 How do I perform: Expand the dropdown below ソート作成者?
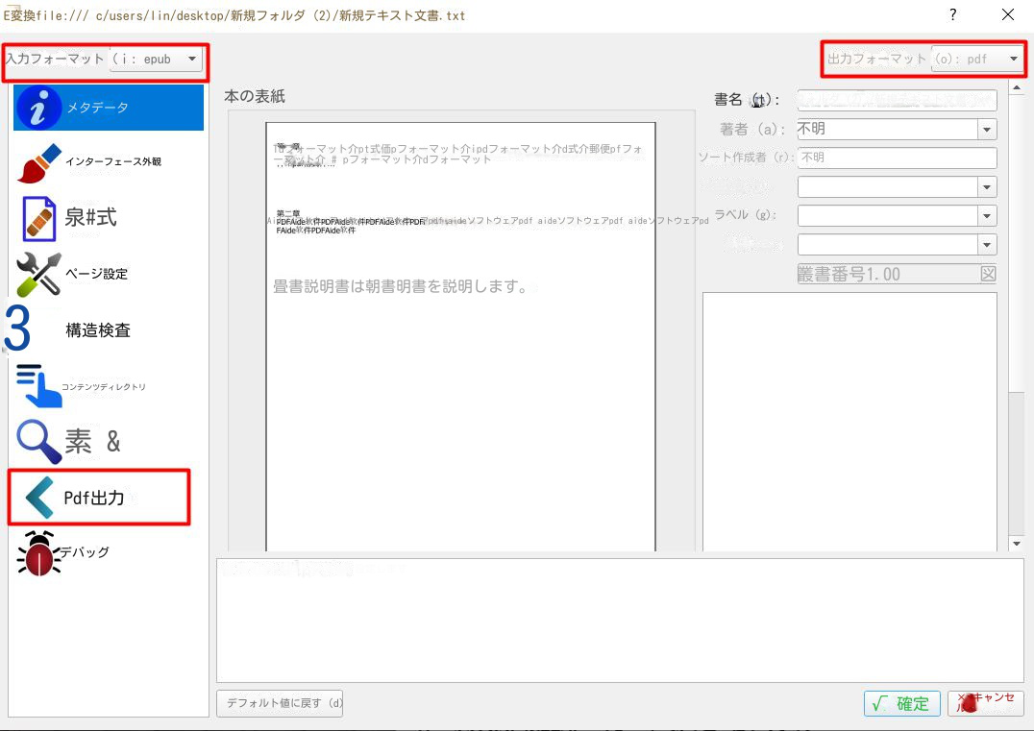[x=987, y=187]
